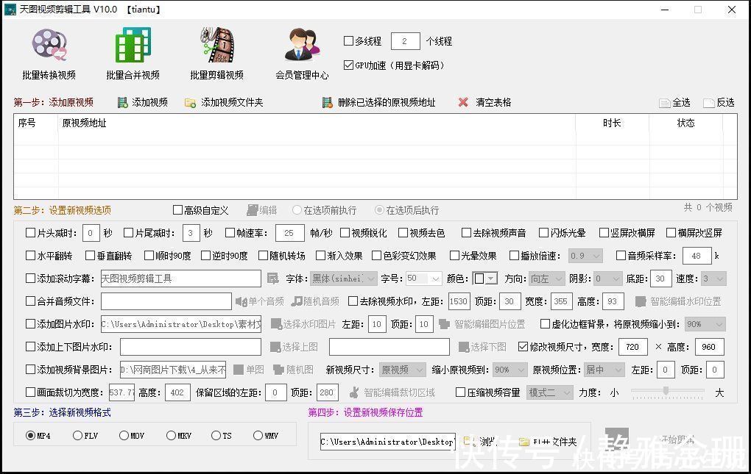Click the 单图 background image icon

[239, 370]
